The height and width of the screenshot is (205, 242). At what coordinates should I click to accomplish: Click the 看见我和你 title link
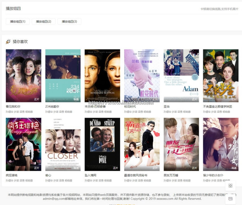(13, 106)
